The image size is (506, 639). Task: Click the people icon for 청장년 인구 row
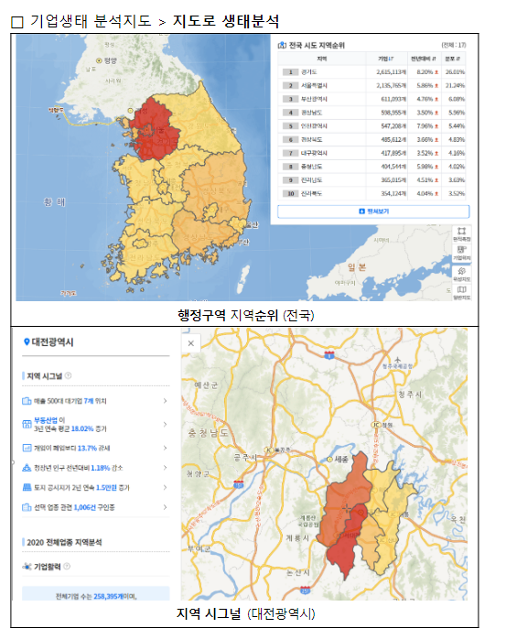tap(27, 468)
